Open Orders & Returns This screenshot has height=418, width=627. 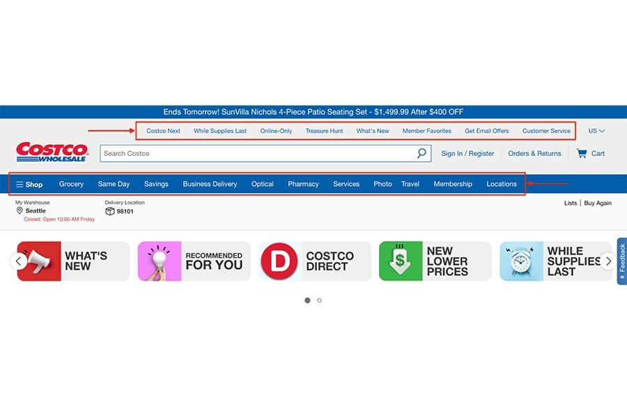point(534,153)
